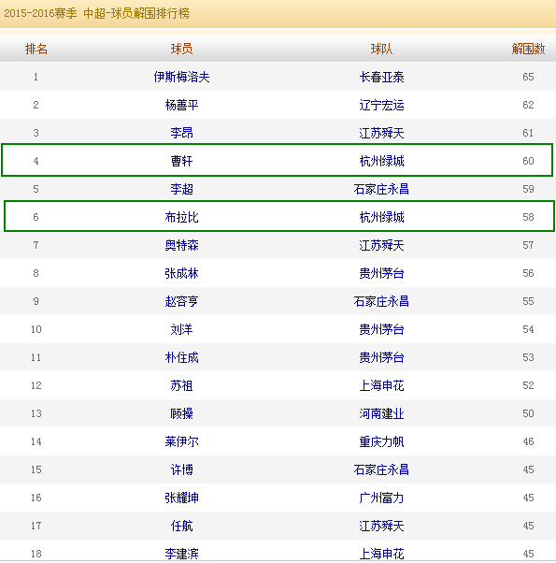Image resolution: width=556 pixels, height=563 pixels.
Task: Click player name 杨善平
Action: click(181, 105)
